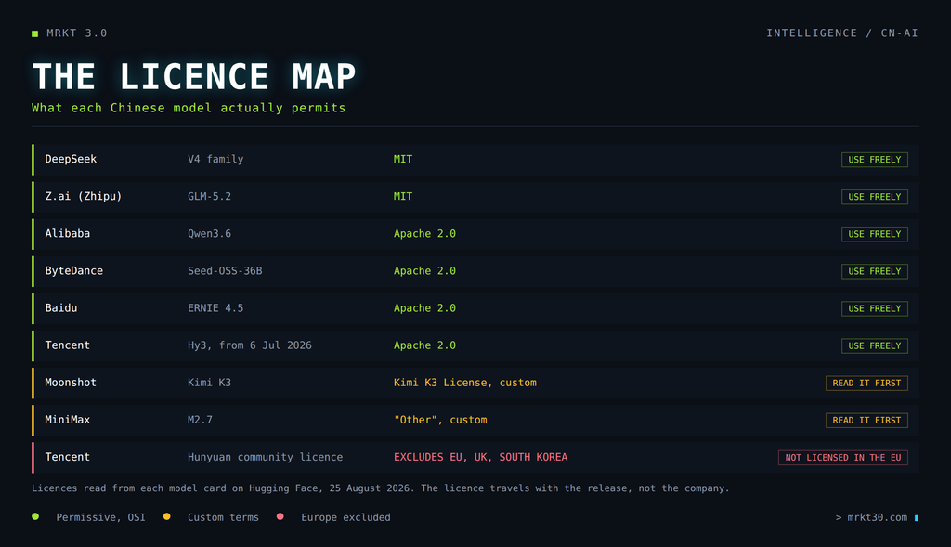Click the USE FREELY badge in Alibaba row
Image resolution: width=951 pixels, height=547 pixels.
[x=875, y=234]
